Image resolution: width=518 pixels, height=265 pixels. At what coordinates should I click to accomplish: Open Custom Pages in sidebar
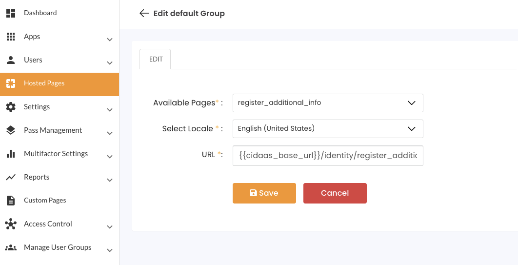(x=45, y=201)
